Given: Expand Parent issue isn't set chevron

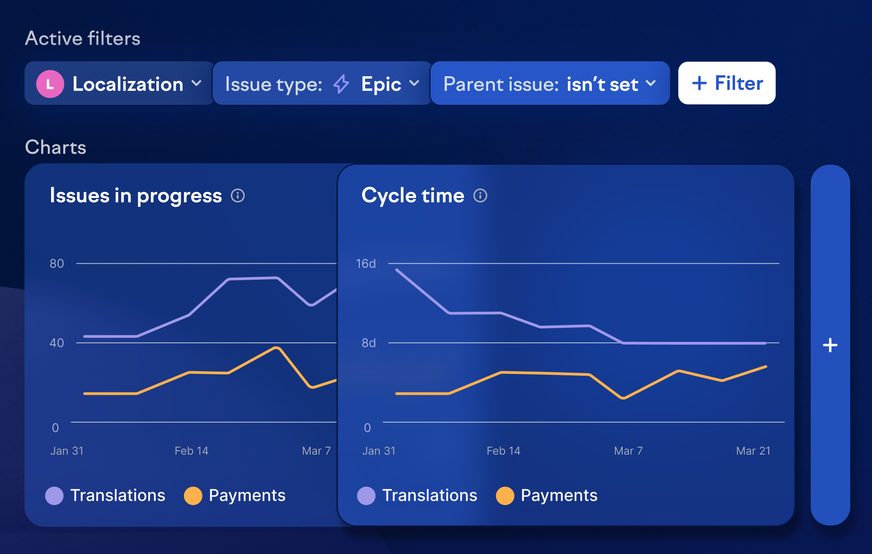Looking at the screenshot, I should (650, 83).
